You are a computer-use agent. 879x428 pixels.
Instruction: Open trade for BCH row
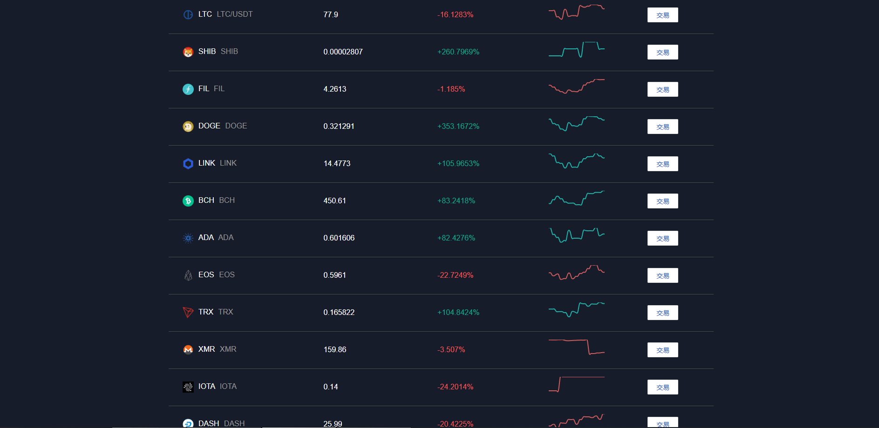coord(662,201)
